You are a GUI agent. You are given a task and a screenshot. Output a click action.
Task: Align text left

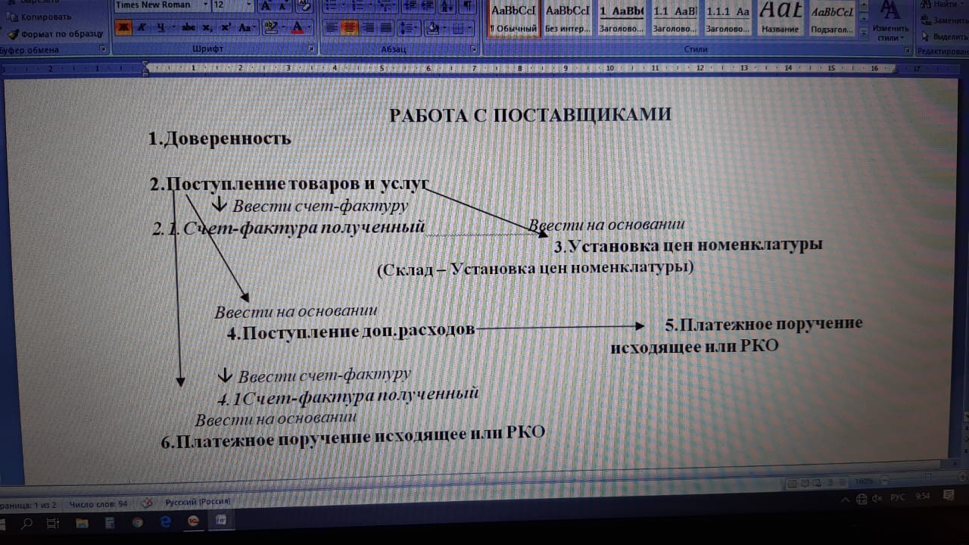[x=332, y=28]
